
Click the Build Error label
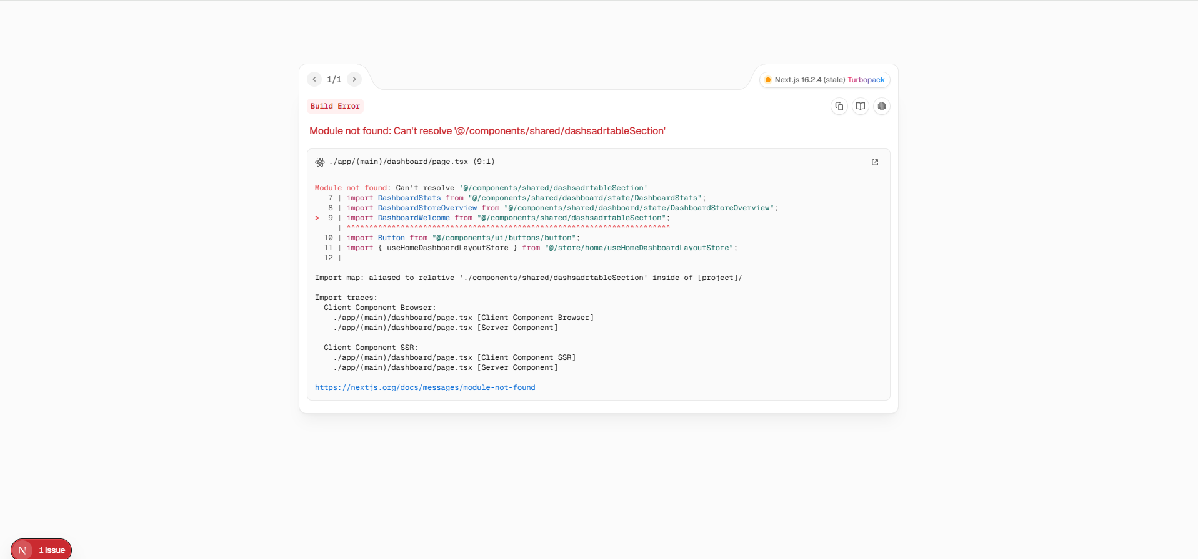click(335, 106)
